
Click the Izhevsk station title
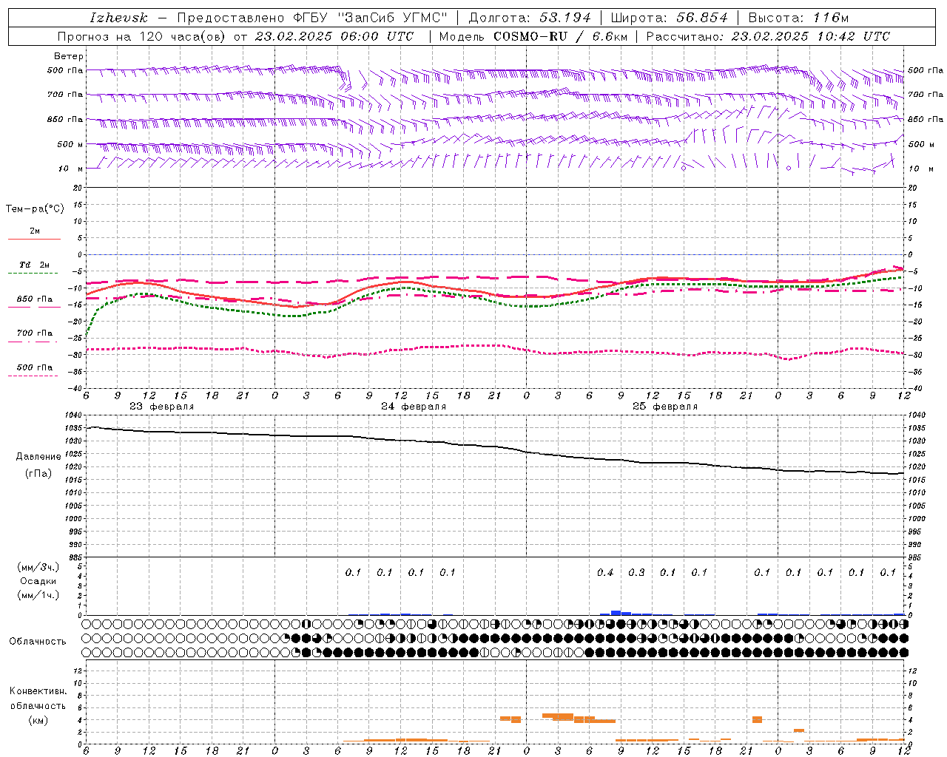[118, 18]
